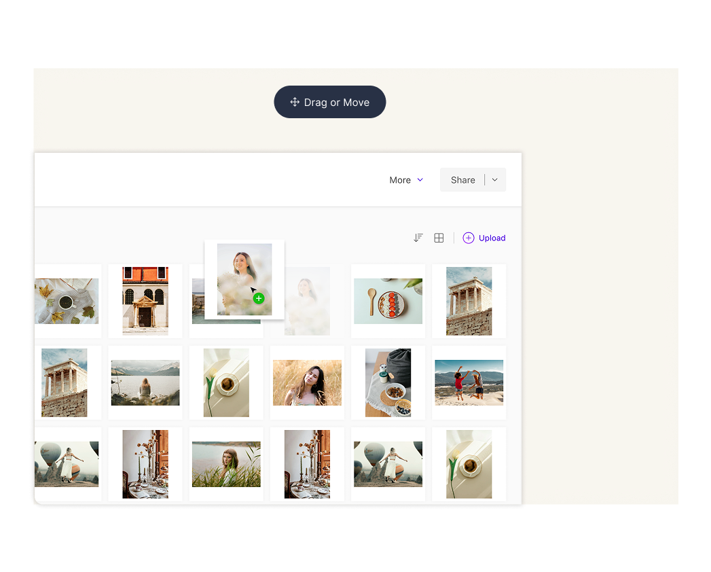Select the granola bowls on table photo

coord(388,382)
